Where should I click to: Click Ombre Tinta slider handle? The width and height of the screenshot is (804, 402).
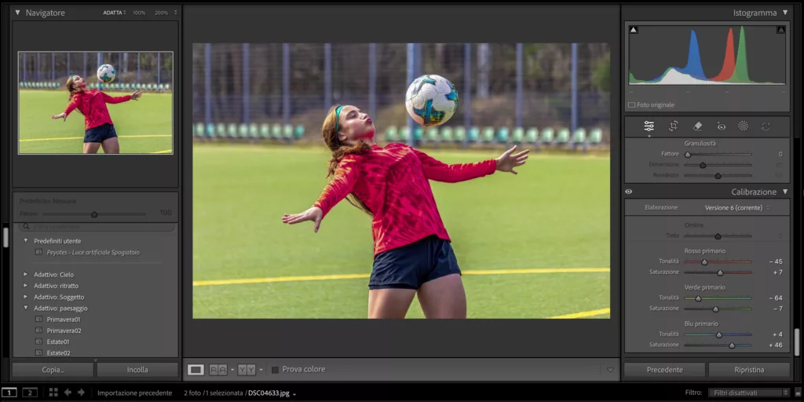click(x=718, y=236)
